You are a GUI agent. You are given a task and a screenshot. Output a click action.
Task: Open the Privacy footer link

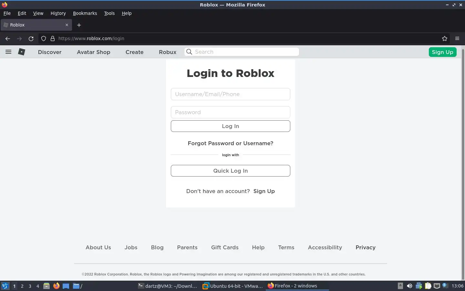pyautogui.click(x=366, y=247)
